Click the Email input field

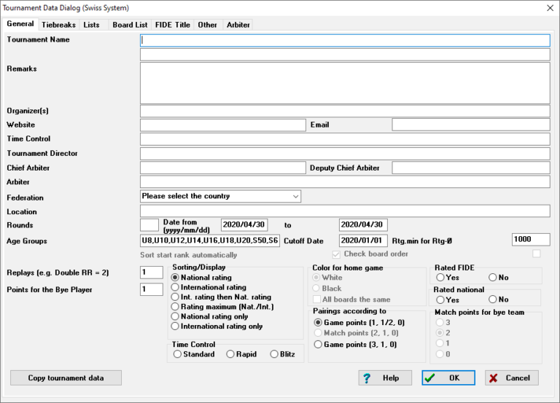point(470,125)
